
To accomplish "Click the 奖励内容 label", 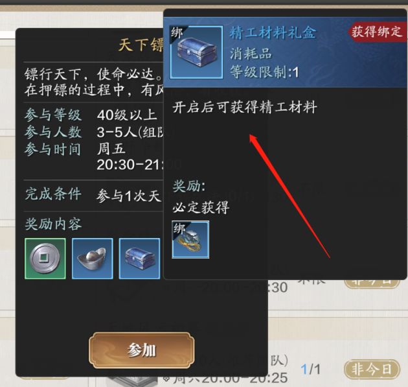I will click(53, 224).
